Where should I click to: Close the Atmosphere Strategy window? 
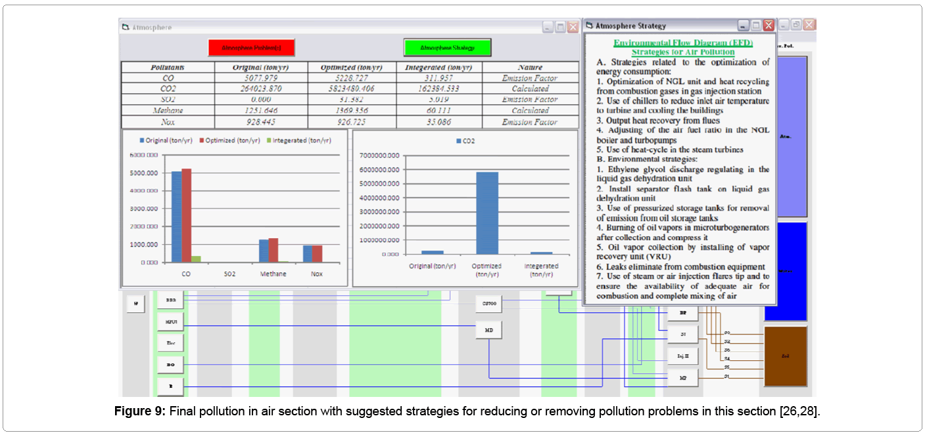pyautogui.click(x=769, y=26)
